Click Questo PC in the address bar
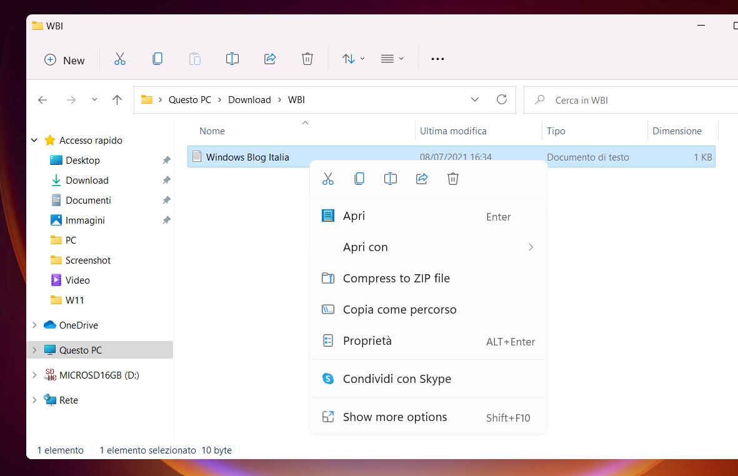Screen dimensions: 738x476 pyautogui.click(x=190, y=100)
